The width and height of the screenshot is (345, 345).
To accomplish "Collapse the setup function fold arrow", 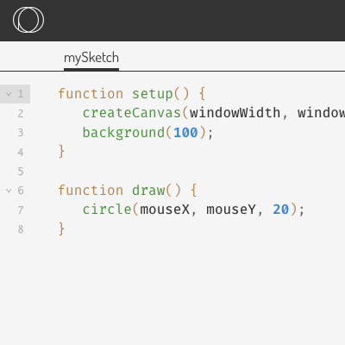I will (9, 94).
